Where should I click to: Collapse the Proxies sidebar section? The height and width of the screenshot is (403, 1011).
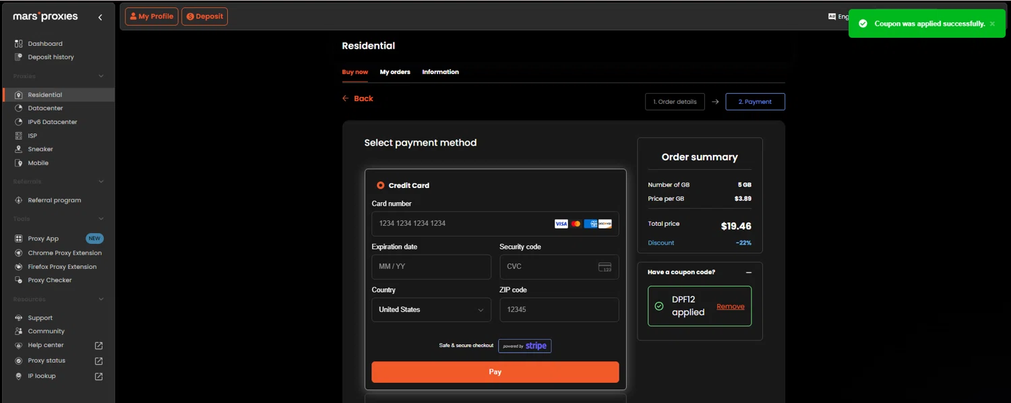point(101,76)
